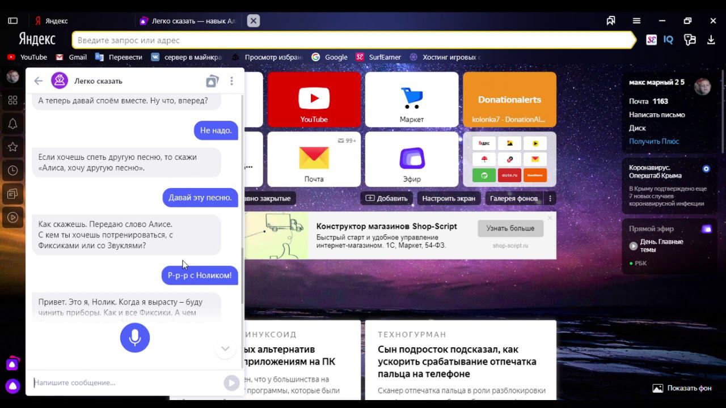The height and width of the screenshot is (408, 726).
Task: Open notifications bell in sidebar
Action: point(12,124)
